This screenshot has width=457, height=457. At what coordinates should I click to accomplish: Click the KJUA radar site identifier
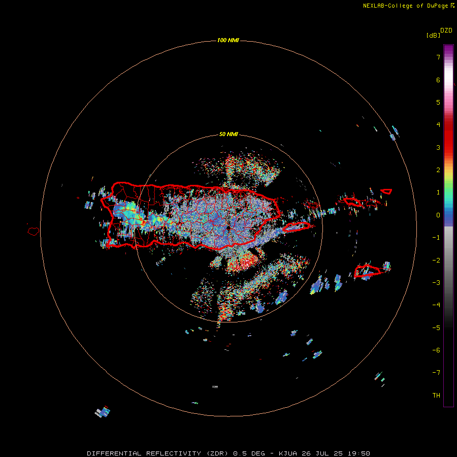pyautogui.click(x=288, y=453)
